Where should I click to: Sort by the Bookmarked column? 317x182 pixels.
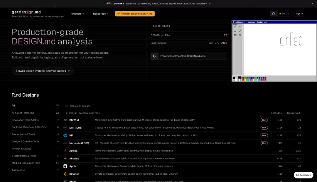[294, 113]
